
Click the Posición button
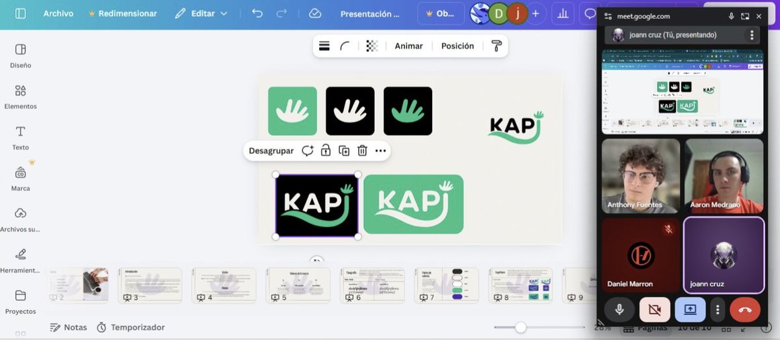tap(458, 46)
